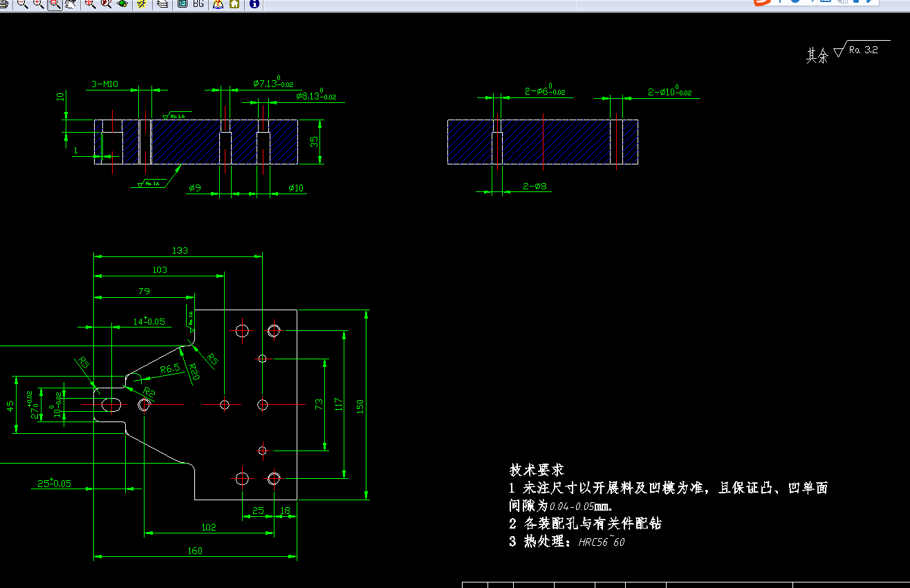910x588 pixels.
Task: Click the clearance '0.04-0.05mm' note line
Action: coord(561,506)
